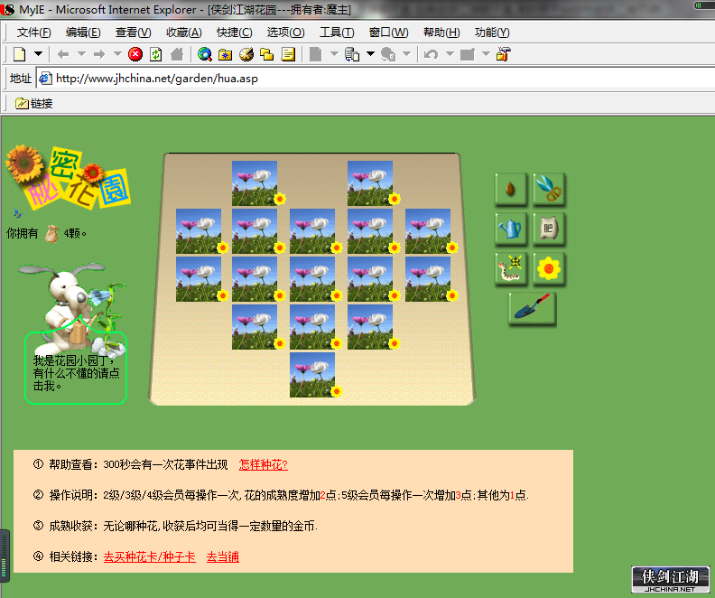Follow the 去当铺 link
715x598 pixels.
(223, 557)
